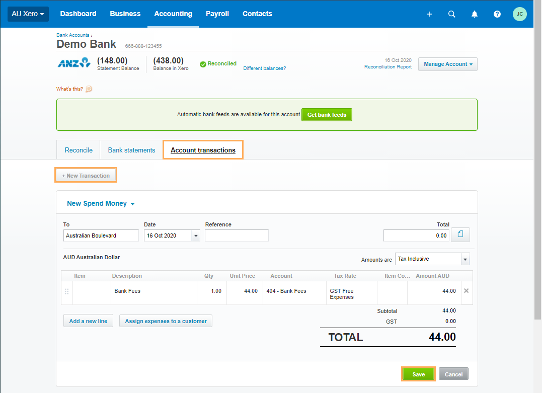
Task: Click the empty Reference input field
Action: (x=237, y=235)
